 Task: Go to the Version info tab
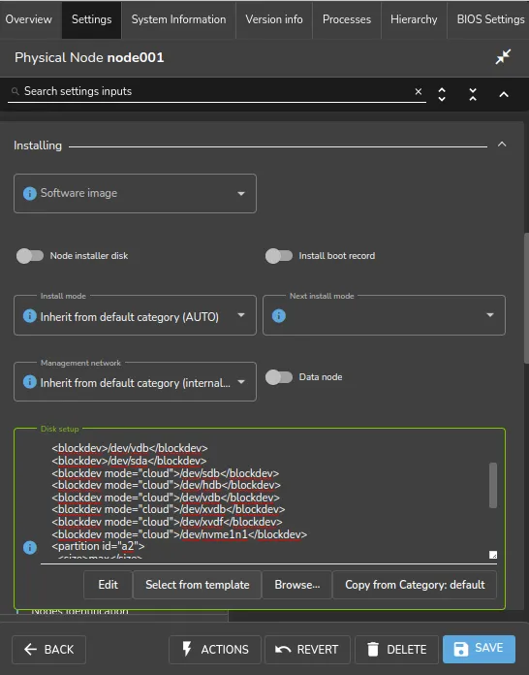[274, 19]
